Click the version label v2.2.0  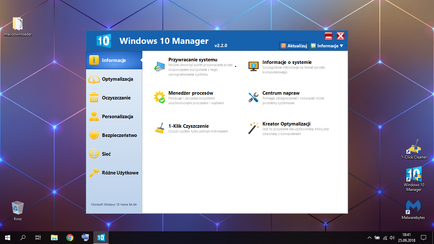[x=221, y=45]
